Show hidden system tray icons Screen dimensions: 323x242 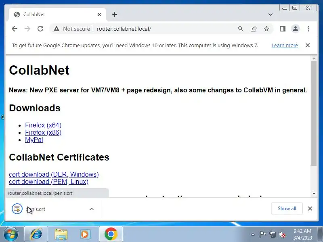click(x=253, y=234)
